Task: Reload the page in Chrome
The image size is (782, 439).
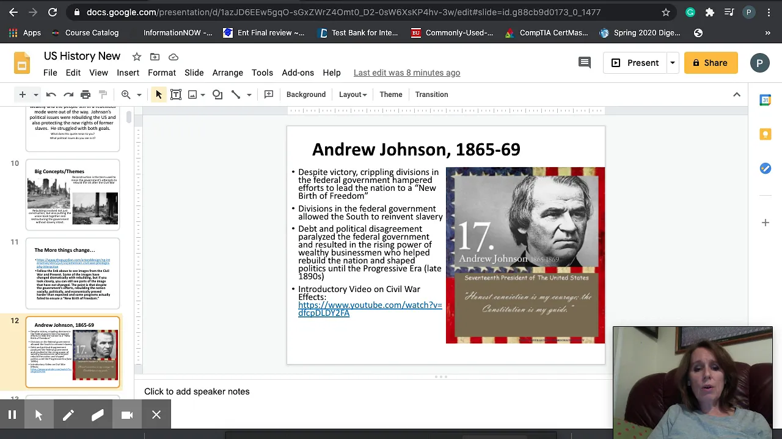Action: [x=53, y=12]
